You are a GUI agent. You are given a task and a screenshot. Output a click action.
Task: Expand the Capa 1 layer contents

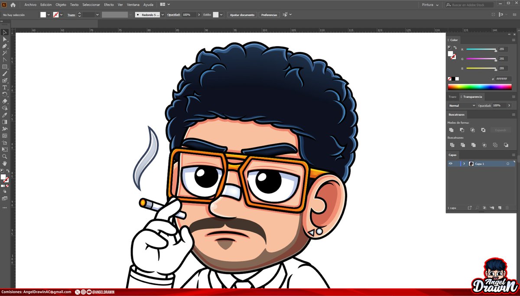pos(464,164)
